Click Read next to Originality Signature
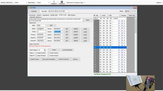Viewport: 163px width, 91px height. point(87,20)
